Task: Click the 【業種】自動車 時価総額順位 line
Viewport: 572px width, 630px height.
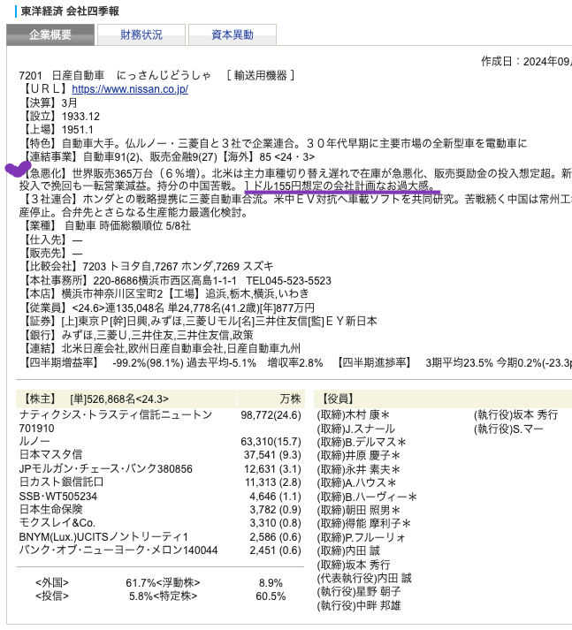Action: click(105, 226)
